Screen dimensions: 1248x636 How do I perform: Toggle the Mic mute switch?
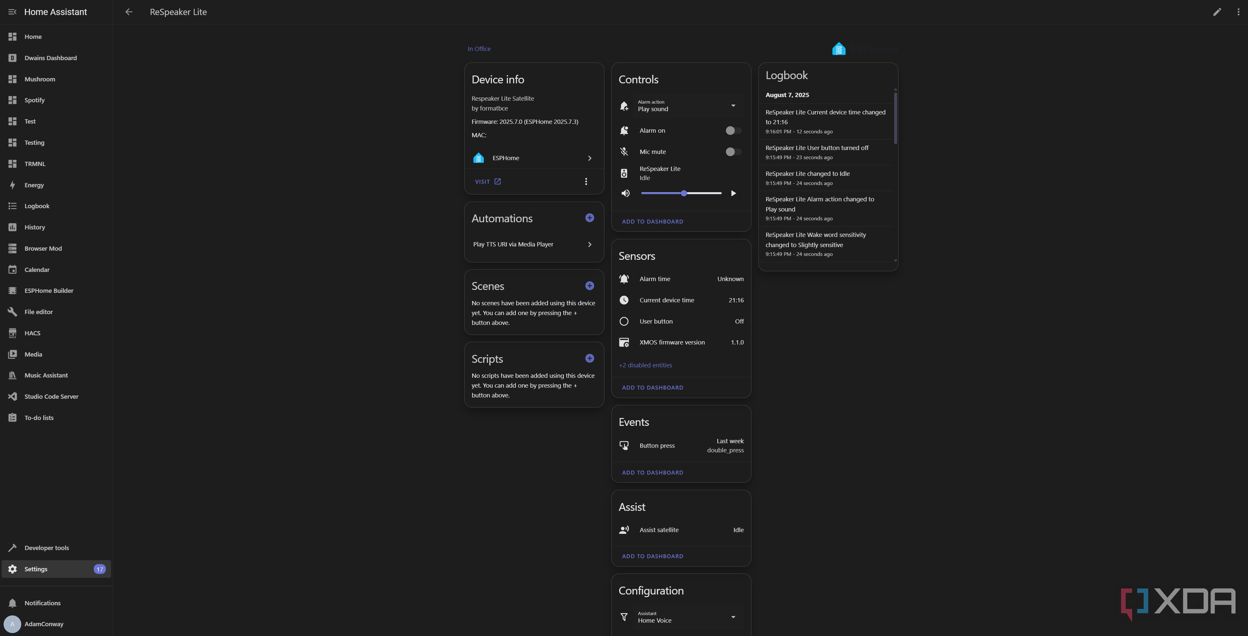(x=733, y=152)
